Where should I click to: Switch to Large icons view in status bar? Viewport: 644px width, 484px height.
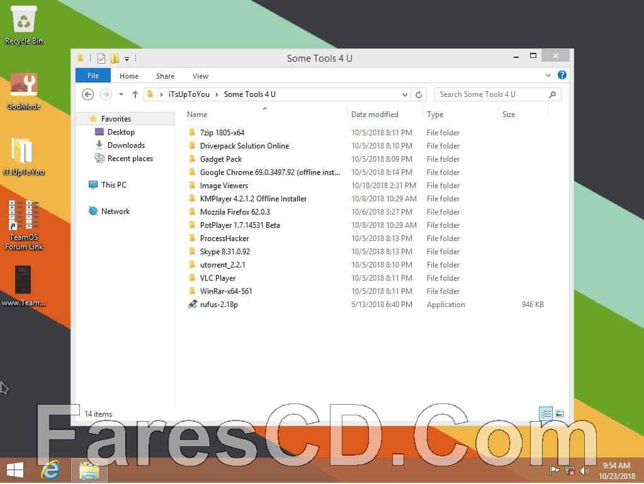click(560, 414)
